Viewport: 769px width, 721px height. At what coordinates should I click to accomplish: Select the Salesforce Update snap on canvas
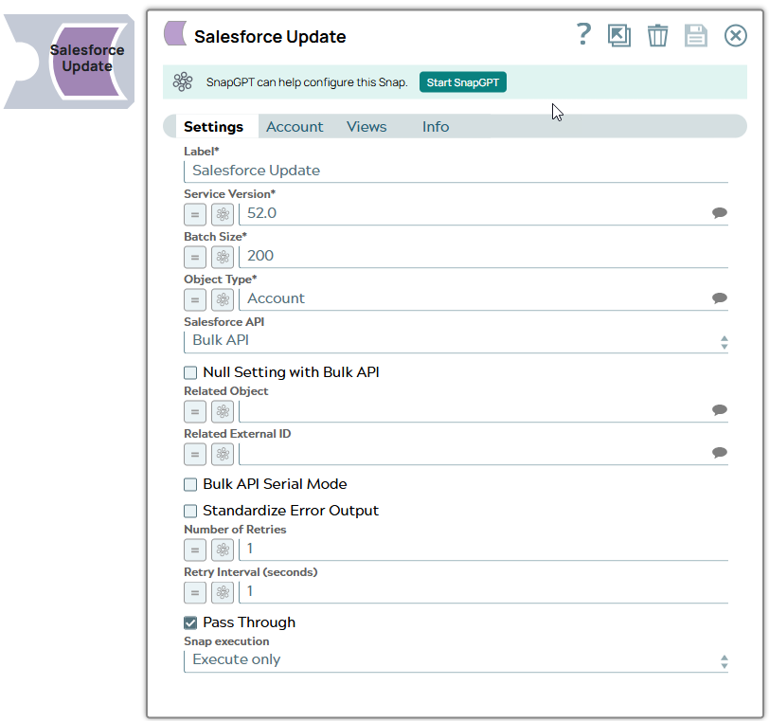click(x=69, y=62)
